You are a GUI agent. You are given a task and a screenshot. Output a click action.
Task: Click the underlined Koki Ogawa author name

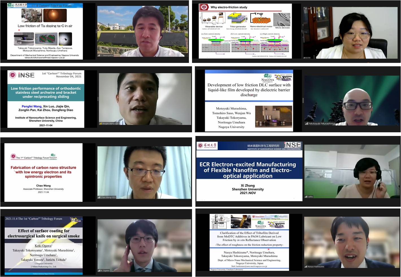[x=43, y=246]
